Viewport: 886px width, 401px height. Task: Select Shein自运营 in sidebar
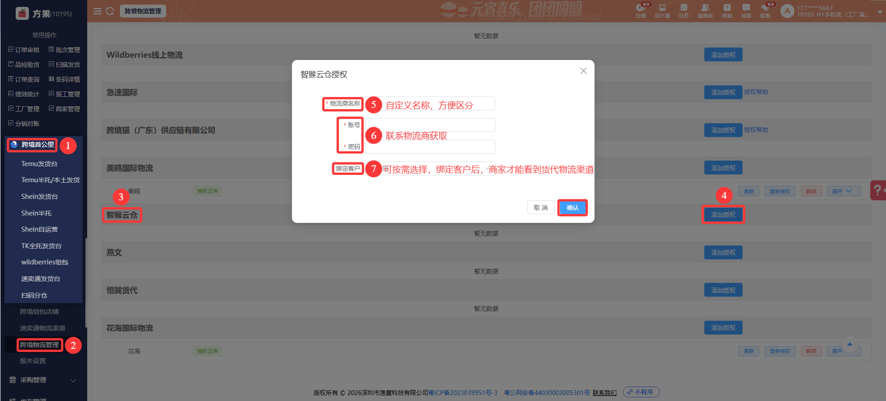[40, 229]
